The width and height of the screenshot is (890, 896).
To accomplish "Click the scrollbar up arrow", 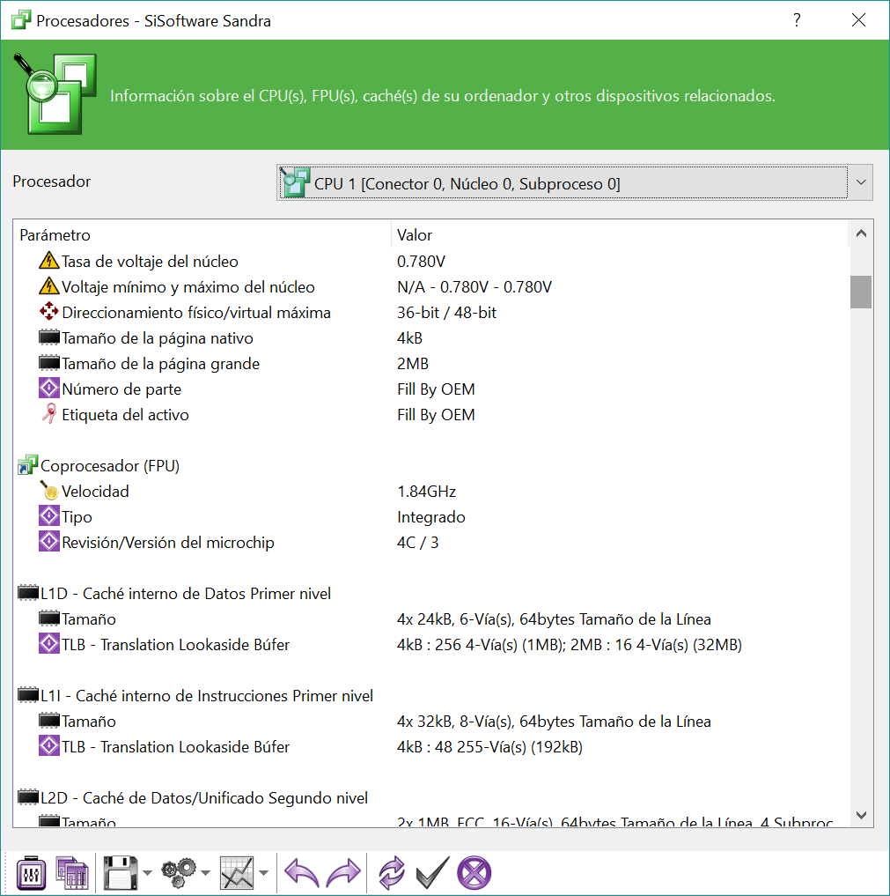I will point(862,233).
